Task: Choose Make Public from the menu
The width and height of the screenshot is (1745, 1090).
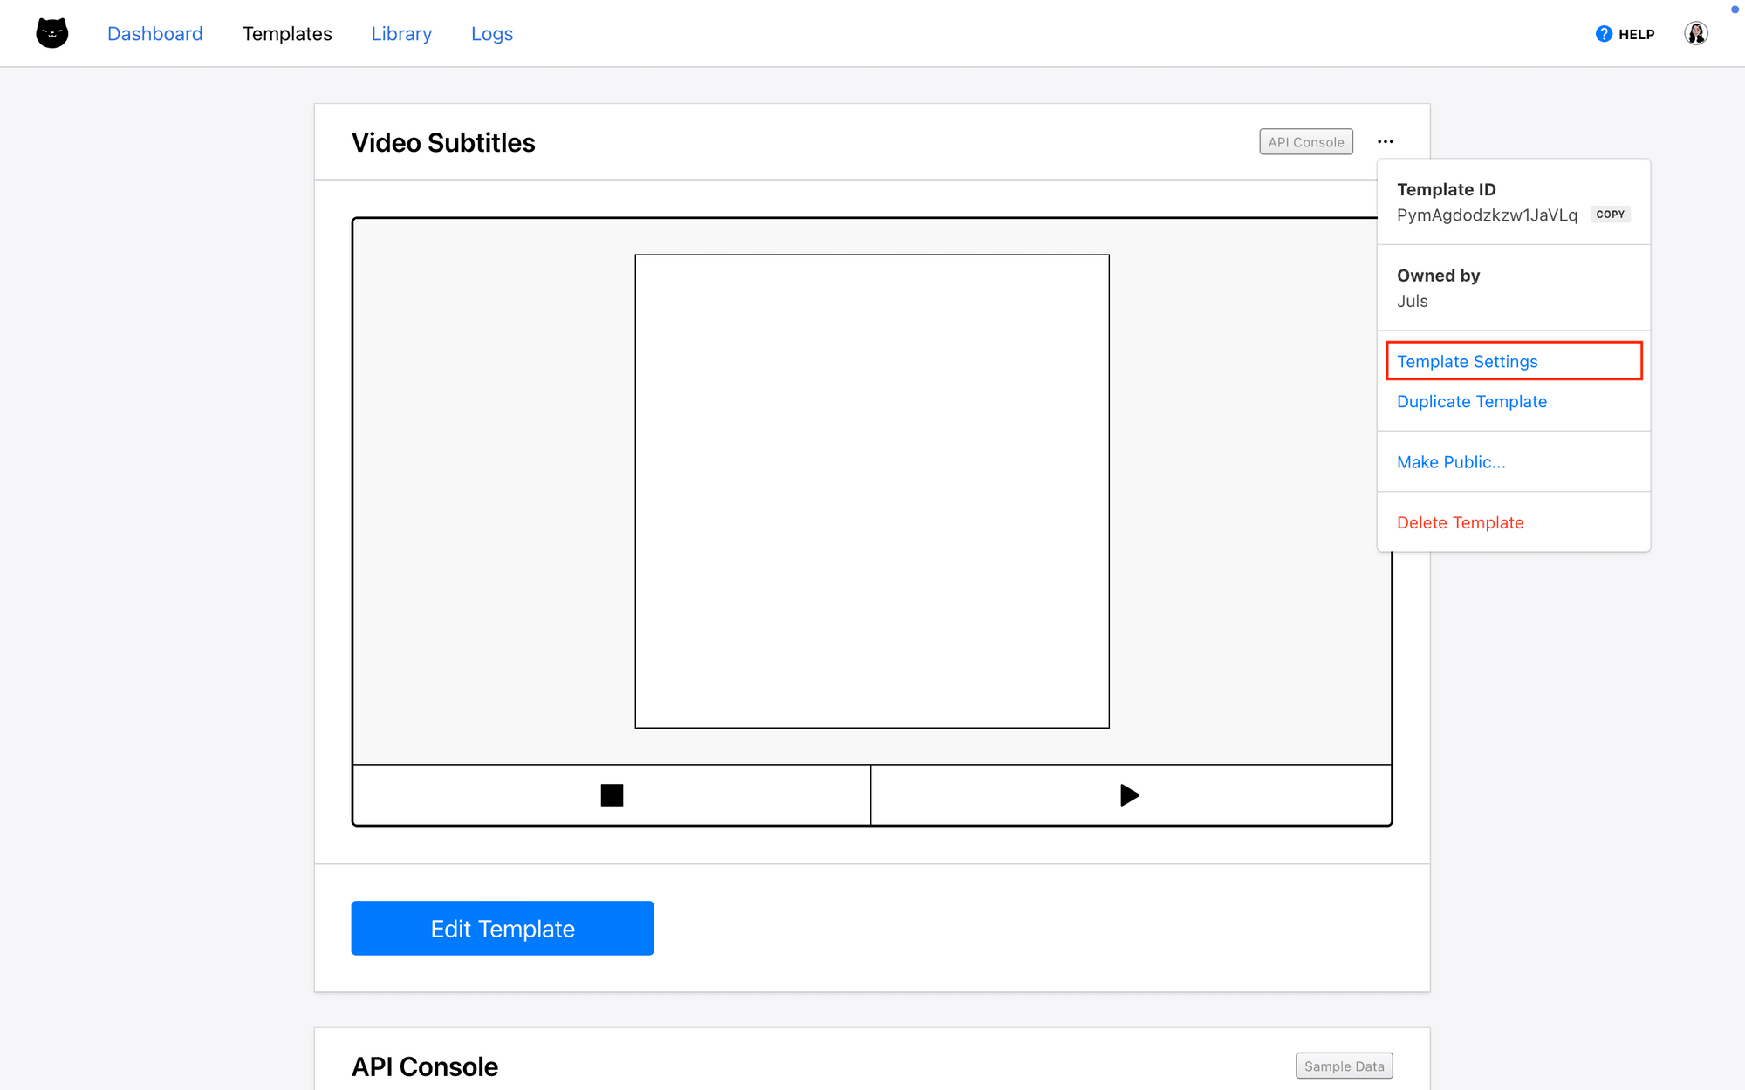Action: click(1451, 461)
